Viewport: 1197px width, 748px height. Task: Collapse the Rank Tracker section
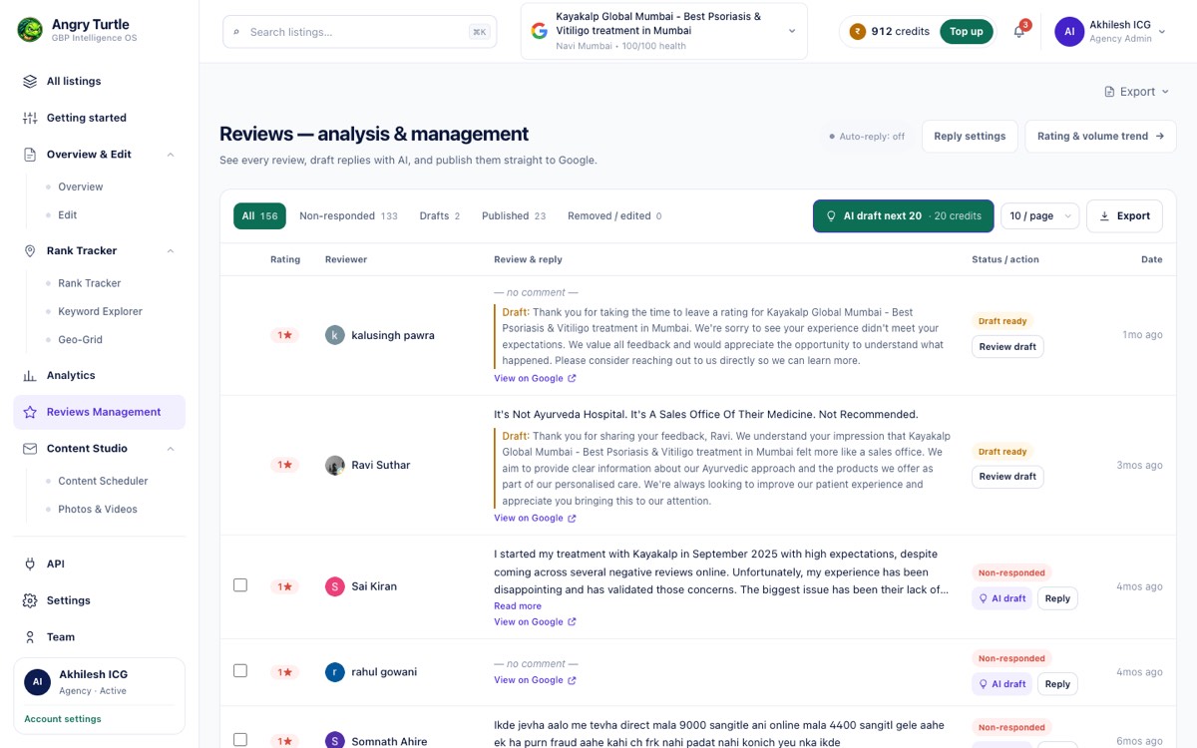pyautogui.click(x=171, y=251)
